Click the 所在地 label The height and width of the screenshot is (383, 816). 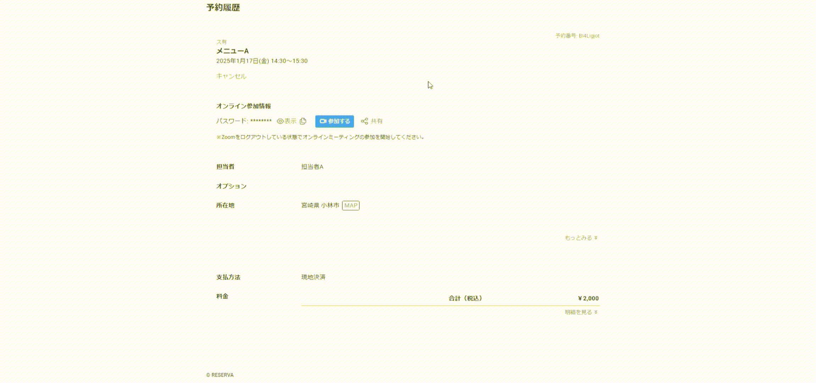click(225, 206)
